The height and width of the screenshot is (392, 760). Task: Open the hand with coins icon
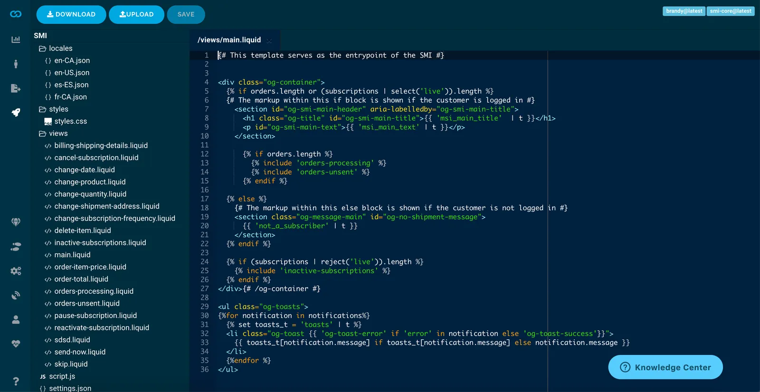pyautogui.click(x=16, y=247)
